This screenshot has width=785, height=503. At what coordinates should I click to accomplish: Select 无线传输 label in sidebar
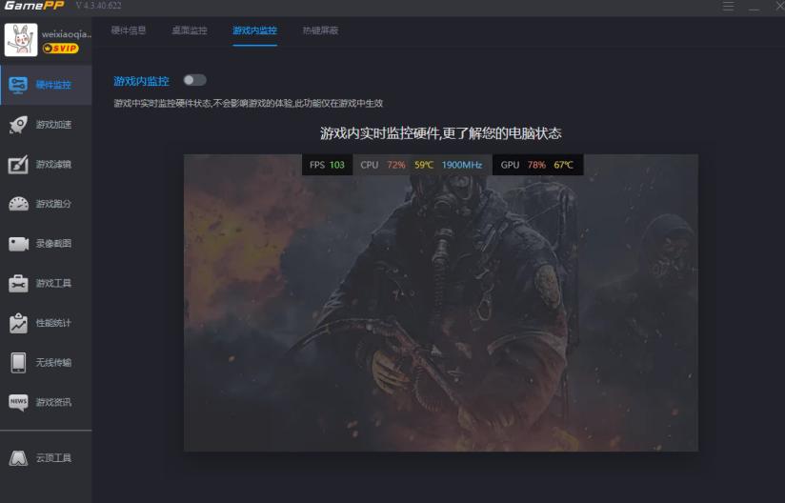click(x=53, y=362)
